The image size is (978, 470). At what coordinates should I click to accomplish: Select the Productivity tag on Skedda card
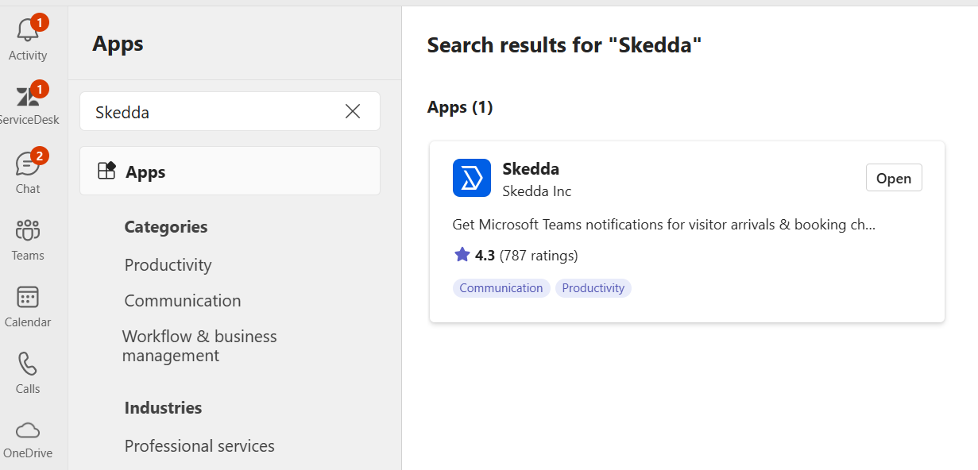coord(593,287)
